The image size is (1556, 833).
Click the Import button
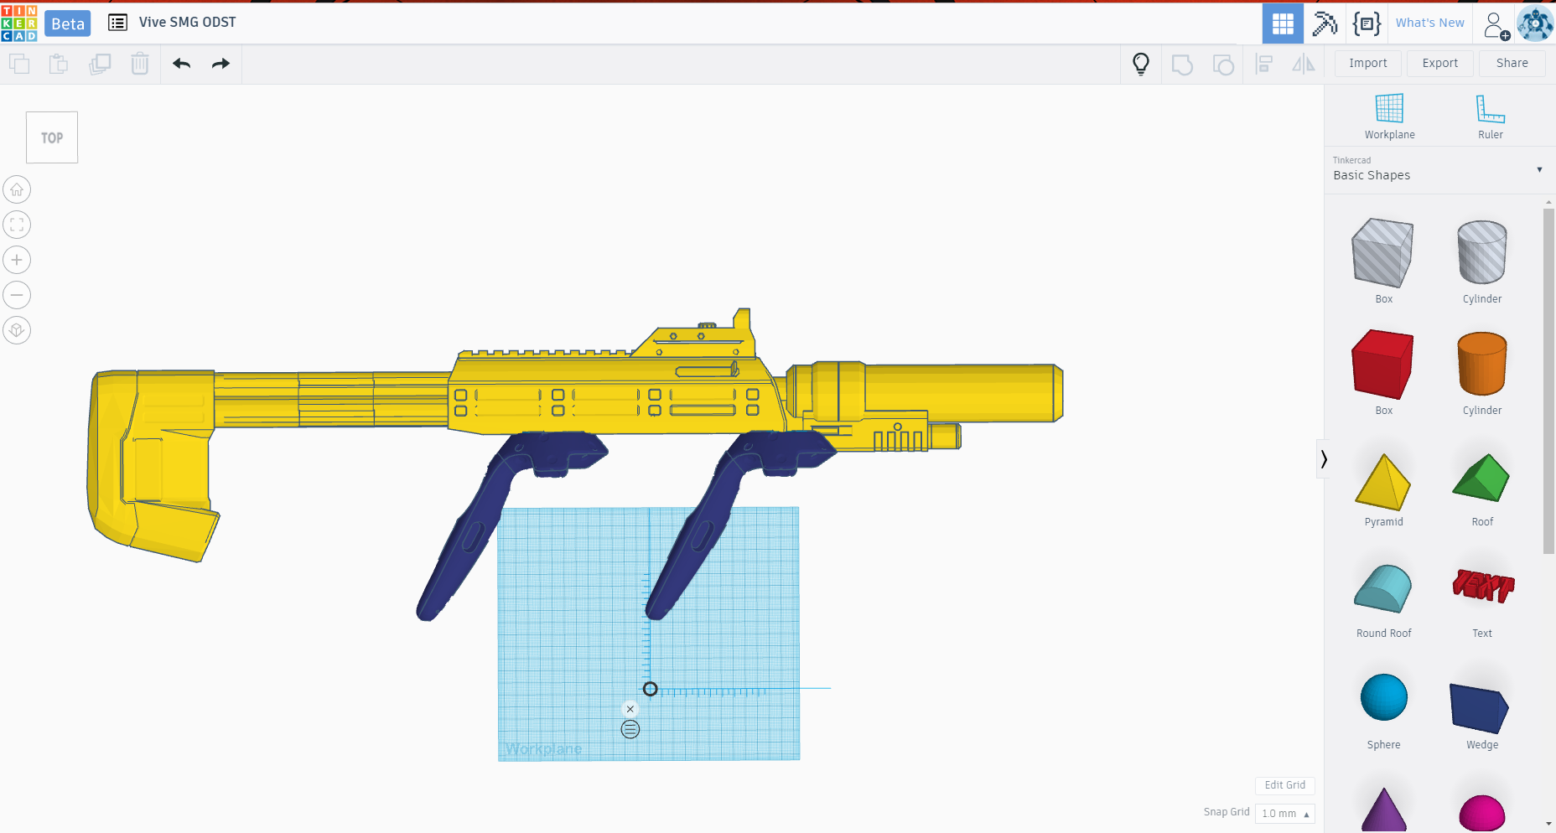1368,63
